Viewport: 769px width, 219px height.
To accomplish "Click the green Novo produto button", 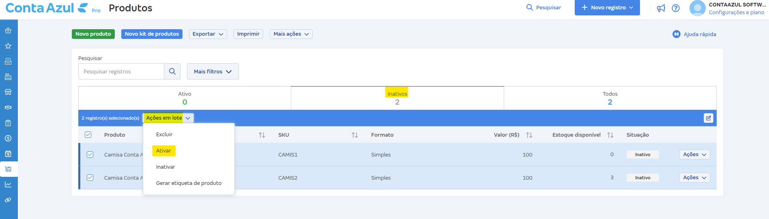I will click(x=93, y=34).
